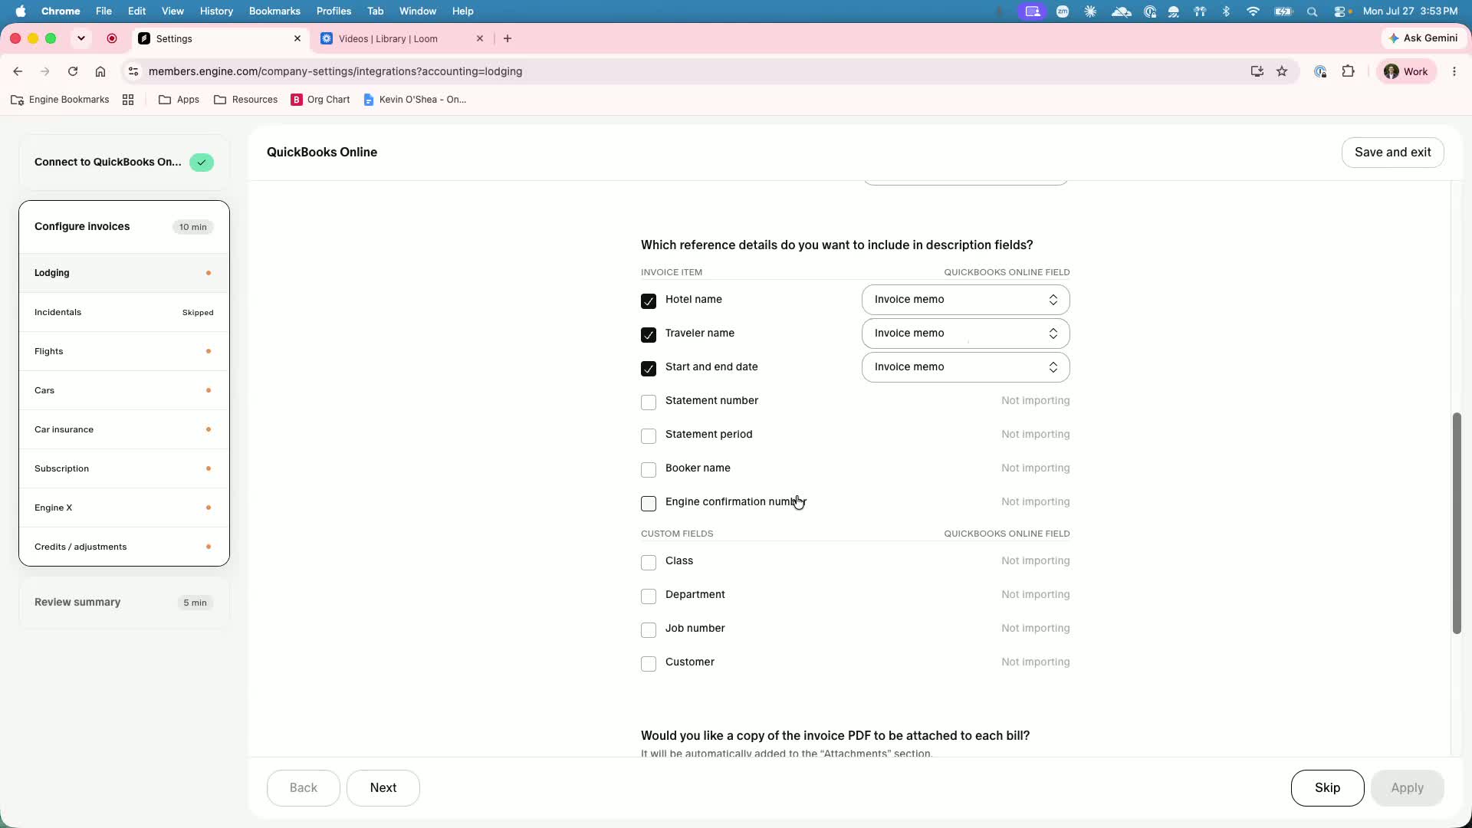Open the Hotel name Invoice memo dropdown

tap(965, 300)
